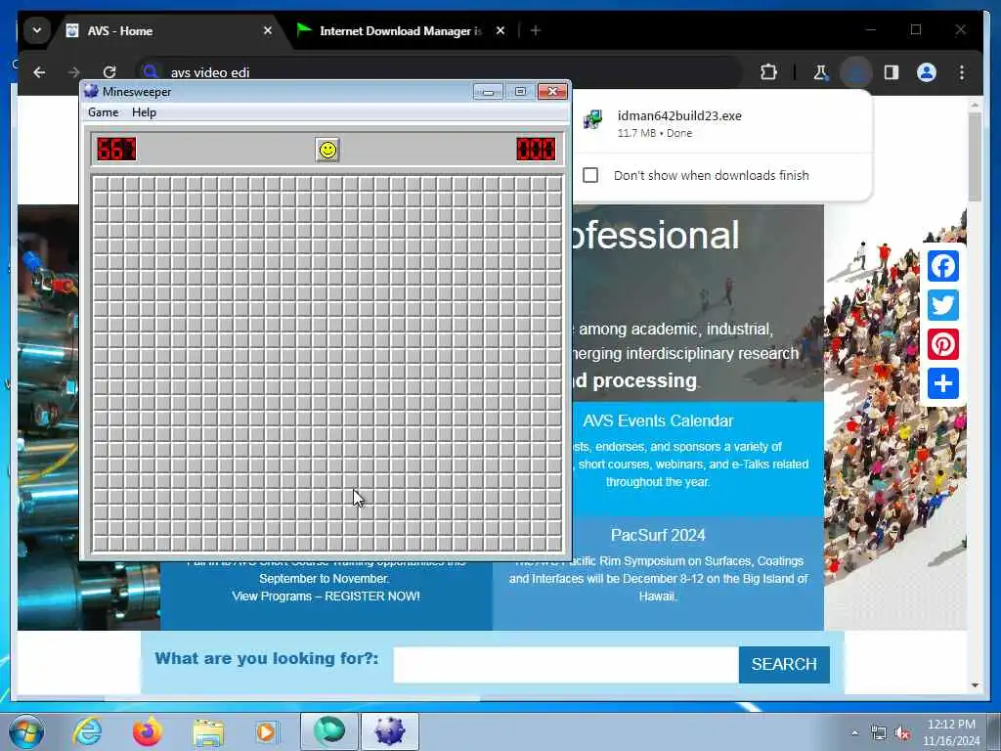Go back to the previous page
Screen dimensions: 1001x751
pos(39,72)
